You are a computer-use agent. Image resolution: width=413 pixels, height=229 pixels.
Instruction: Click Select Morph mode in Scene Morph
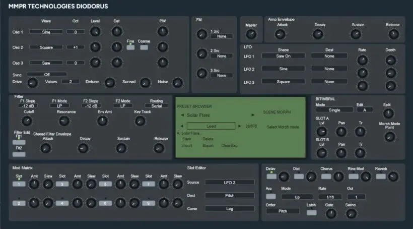pyautogui.click(x=283, y=127)
